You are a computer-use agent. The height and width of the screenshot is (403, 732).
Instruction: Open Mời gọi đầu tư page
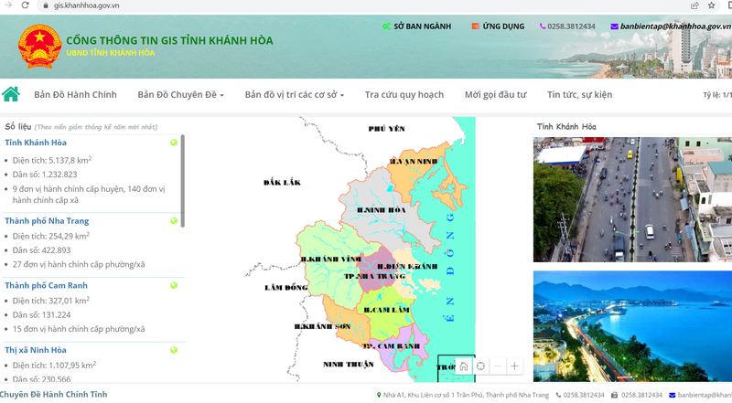495,95
